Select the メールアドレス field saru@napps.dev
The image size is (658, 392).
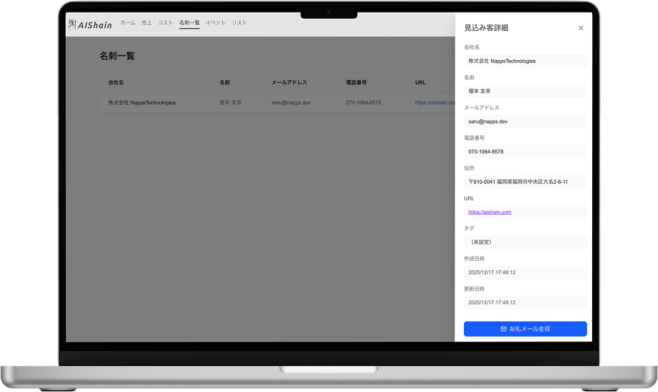click(525, 121)
